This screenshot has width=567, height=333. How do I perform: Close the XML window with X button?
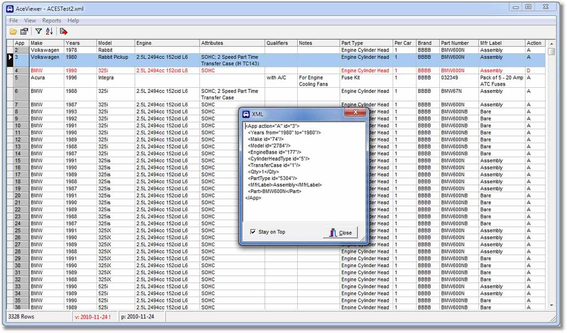tap(355, 112)
